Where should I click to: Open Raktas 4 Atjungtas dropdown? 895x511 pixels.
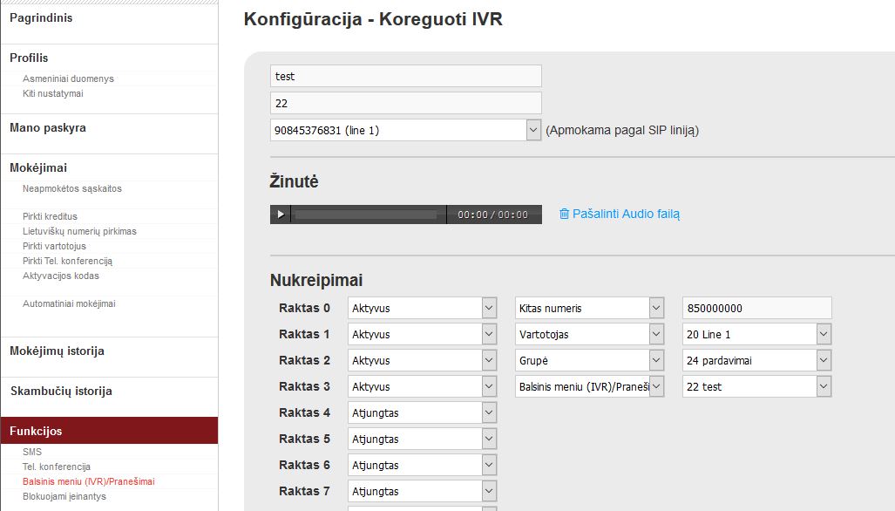(422, 412)
